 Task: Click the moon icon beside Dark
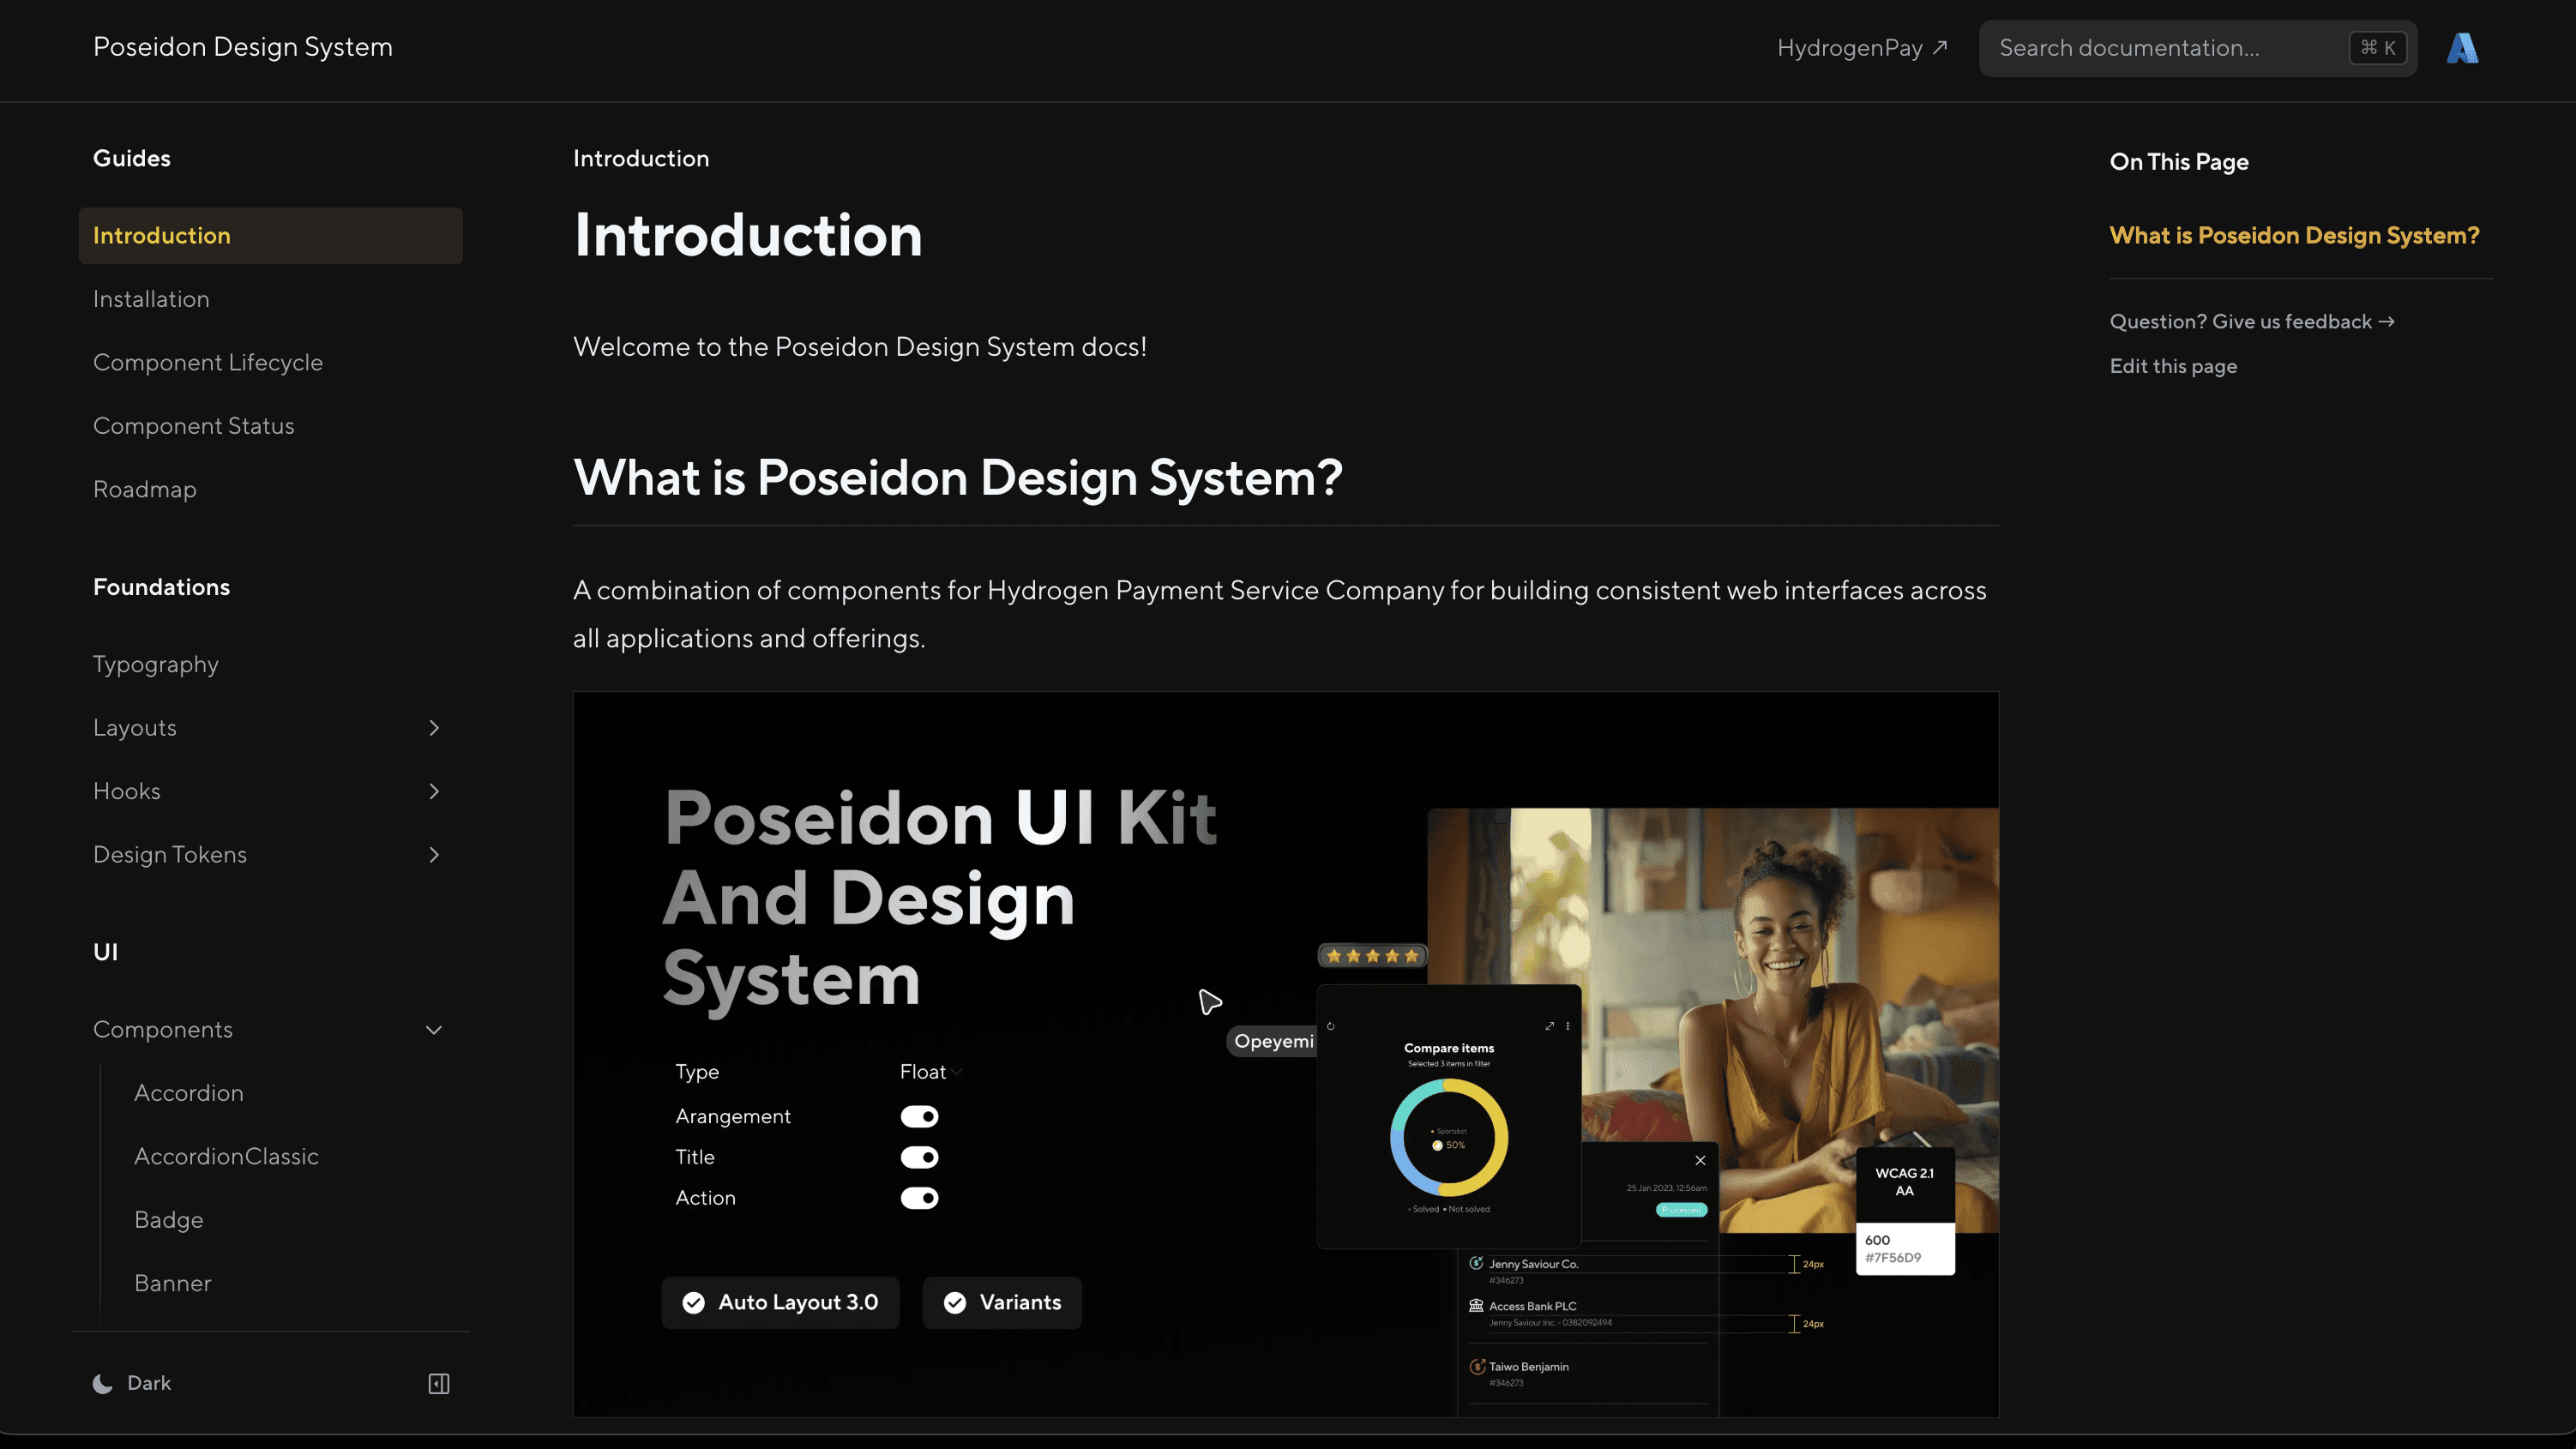point(102,1383)
